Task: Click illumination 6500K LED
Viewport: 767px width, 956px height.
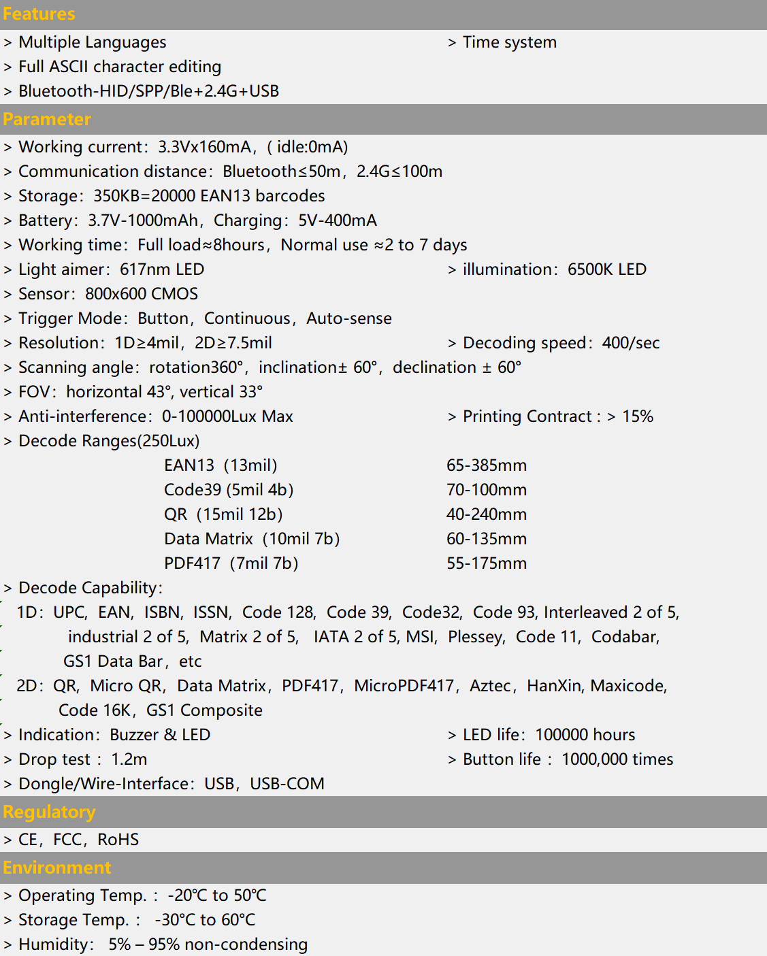Action: coord(547,269)
